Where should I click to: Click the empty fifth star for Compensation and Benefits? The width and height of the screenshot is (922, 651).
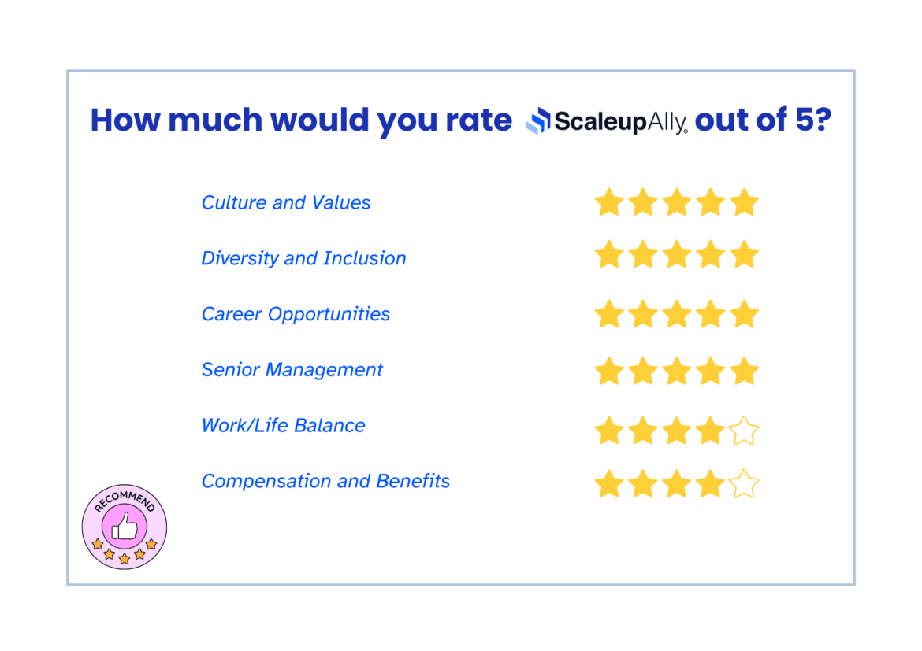[745, 483]
